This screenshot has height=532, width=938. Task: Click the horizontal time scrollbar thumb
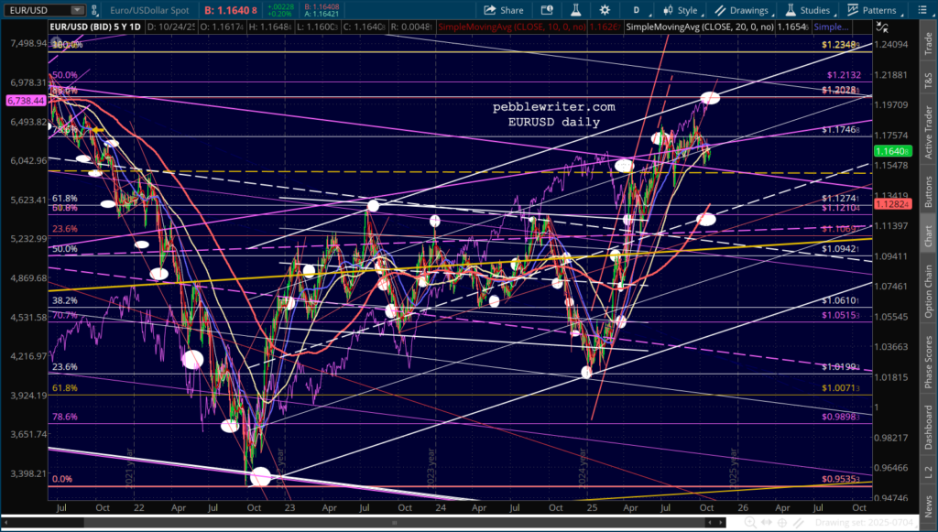395,523
